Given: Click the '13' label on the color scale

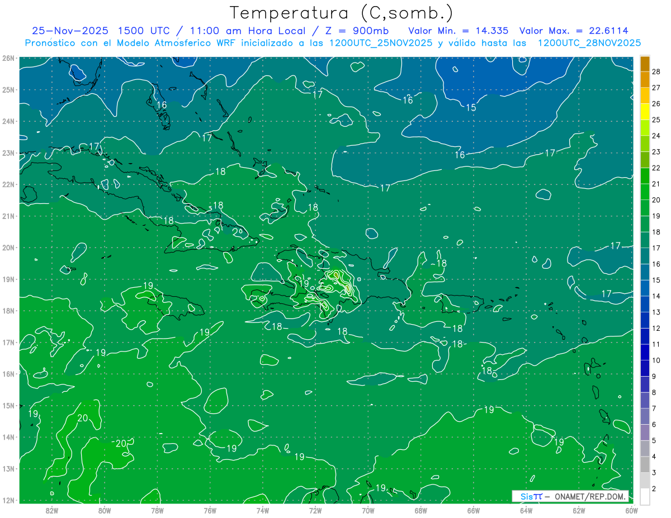Looking at the screenshot, I should click(x=656, y=312).
